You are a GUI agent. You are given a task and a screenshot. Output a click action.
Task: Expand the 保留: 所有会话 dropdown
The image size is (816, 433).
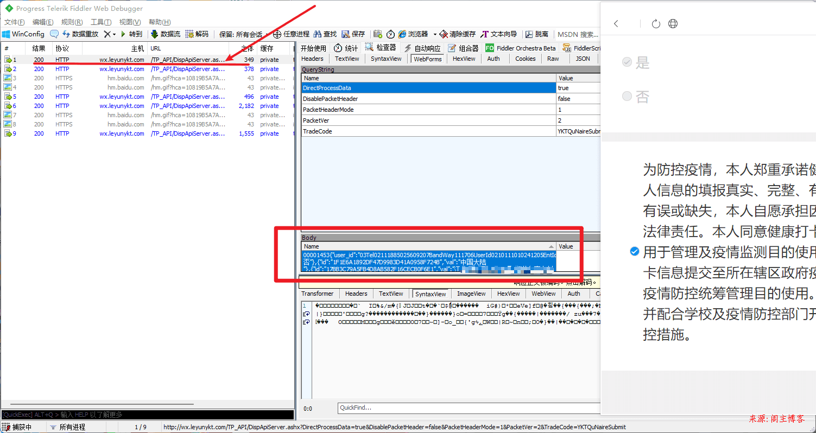[242, 34]
